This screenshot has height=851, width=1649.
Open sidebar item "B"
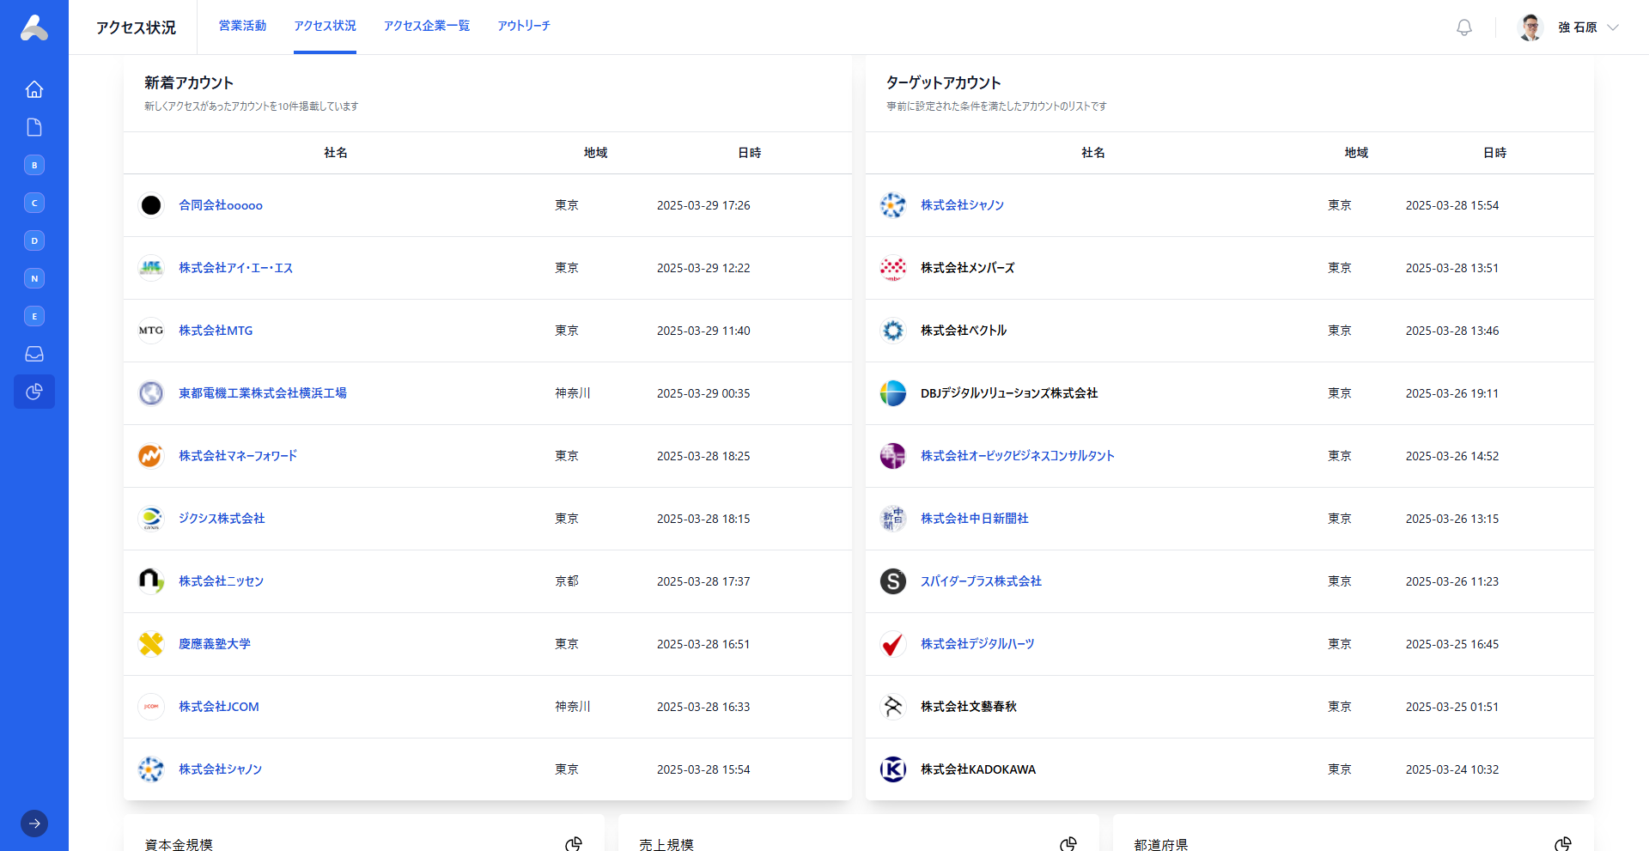33,165
